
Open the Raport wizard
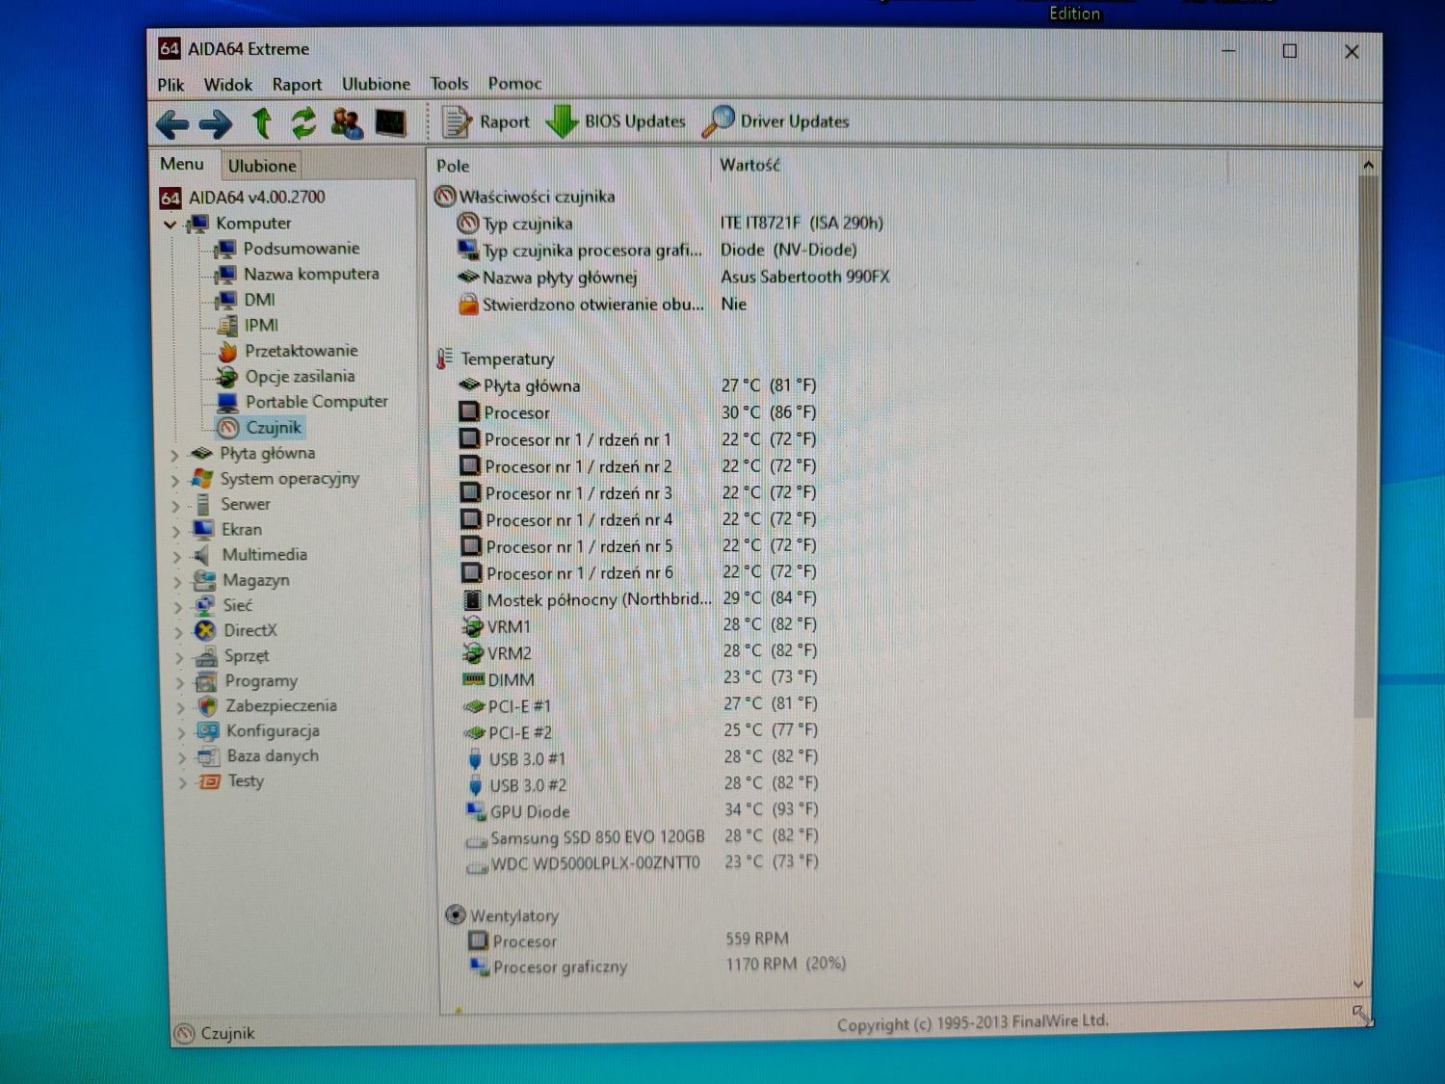pyautogui.click(x=486, y=121)
